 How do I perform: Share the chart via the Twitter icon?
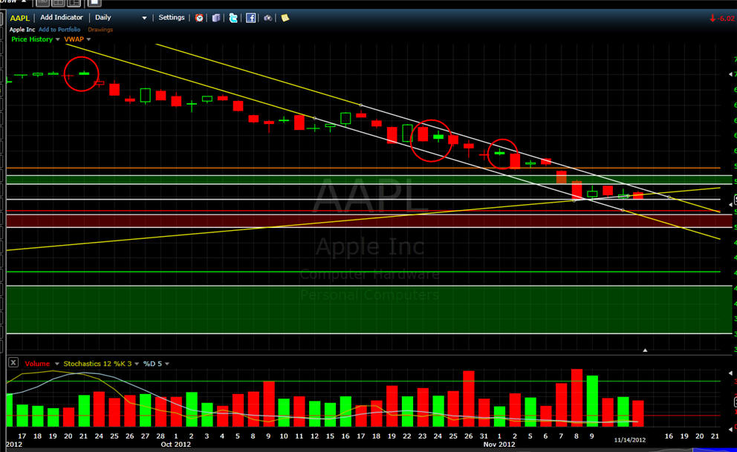pyautogui.click(x=233, y=18)
